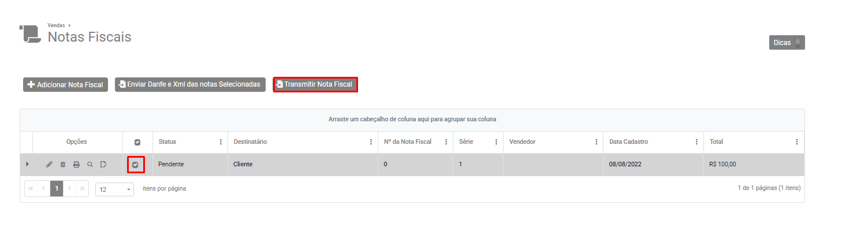Open the Status column options menu

click(x=220, y=142)
